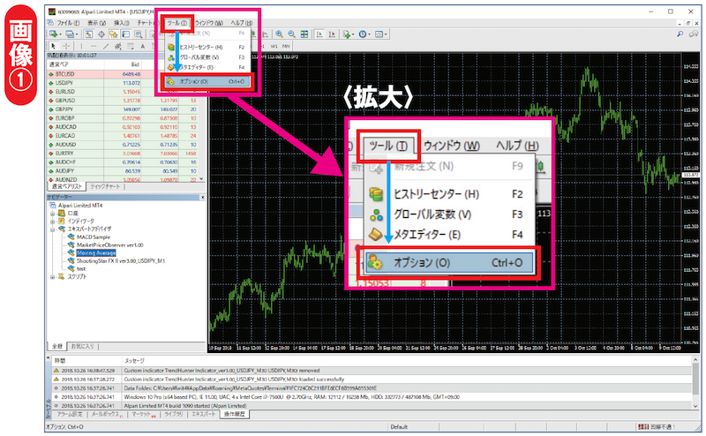
Task: Open the ライブラリ terminal tab
Action: coord(173,415)
